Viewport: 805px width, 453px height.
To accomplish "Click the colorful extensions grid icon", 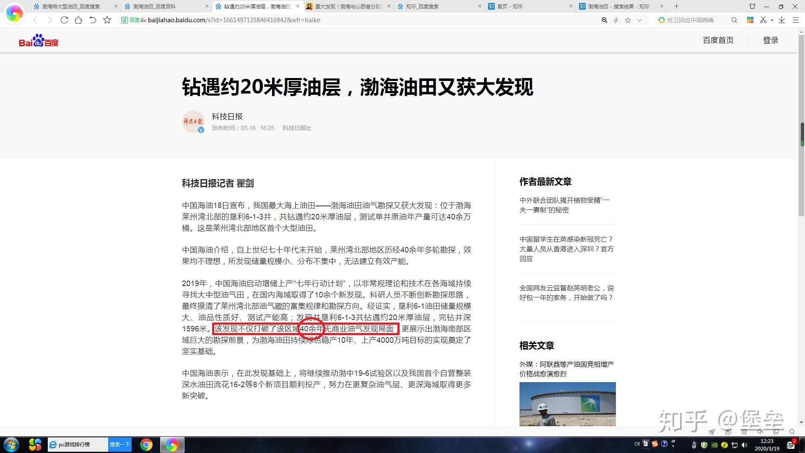I will [750, 20].
